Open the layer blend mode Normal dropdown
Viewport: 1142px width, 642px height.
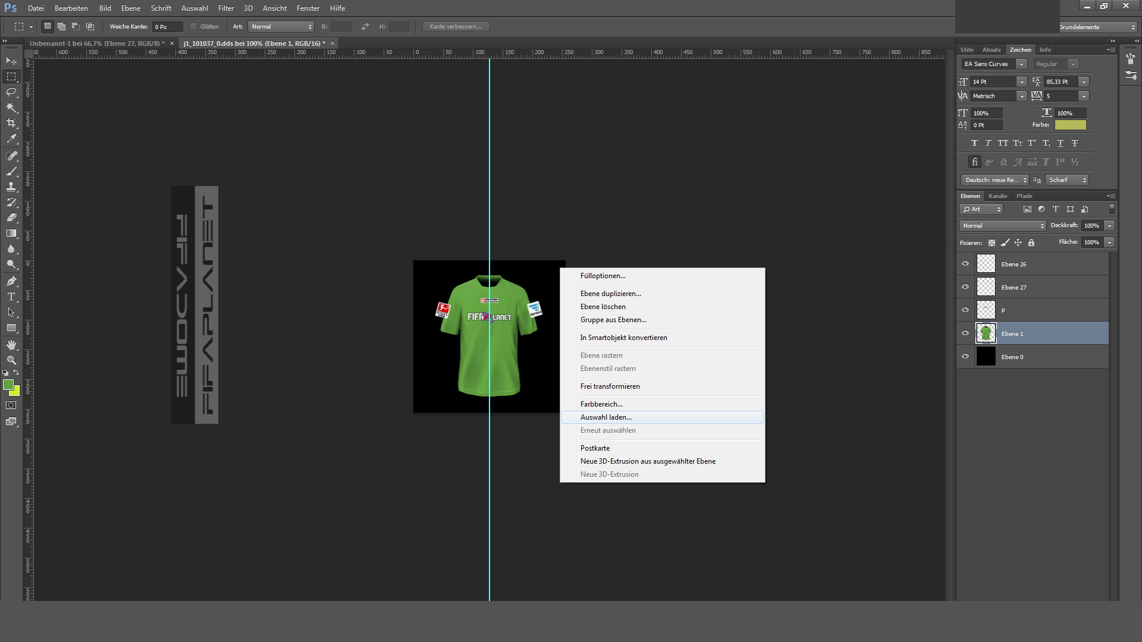pyautogui.click(x=1003, y=226)
